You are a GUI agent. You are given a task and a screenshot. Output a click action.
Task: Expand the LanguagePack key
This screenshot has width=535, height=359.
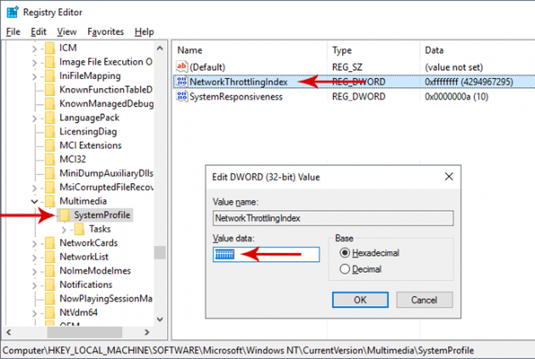(x=34, y=119)
